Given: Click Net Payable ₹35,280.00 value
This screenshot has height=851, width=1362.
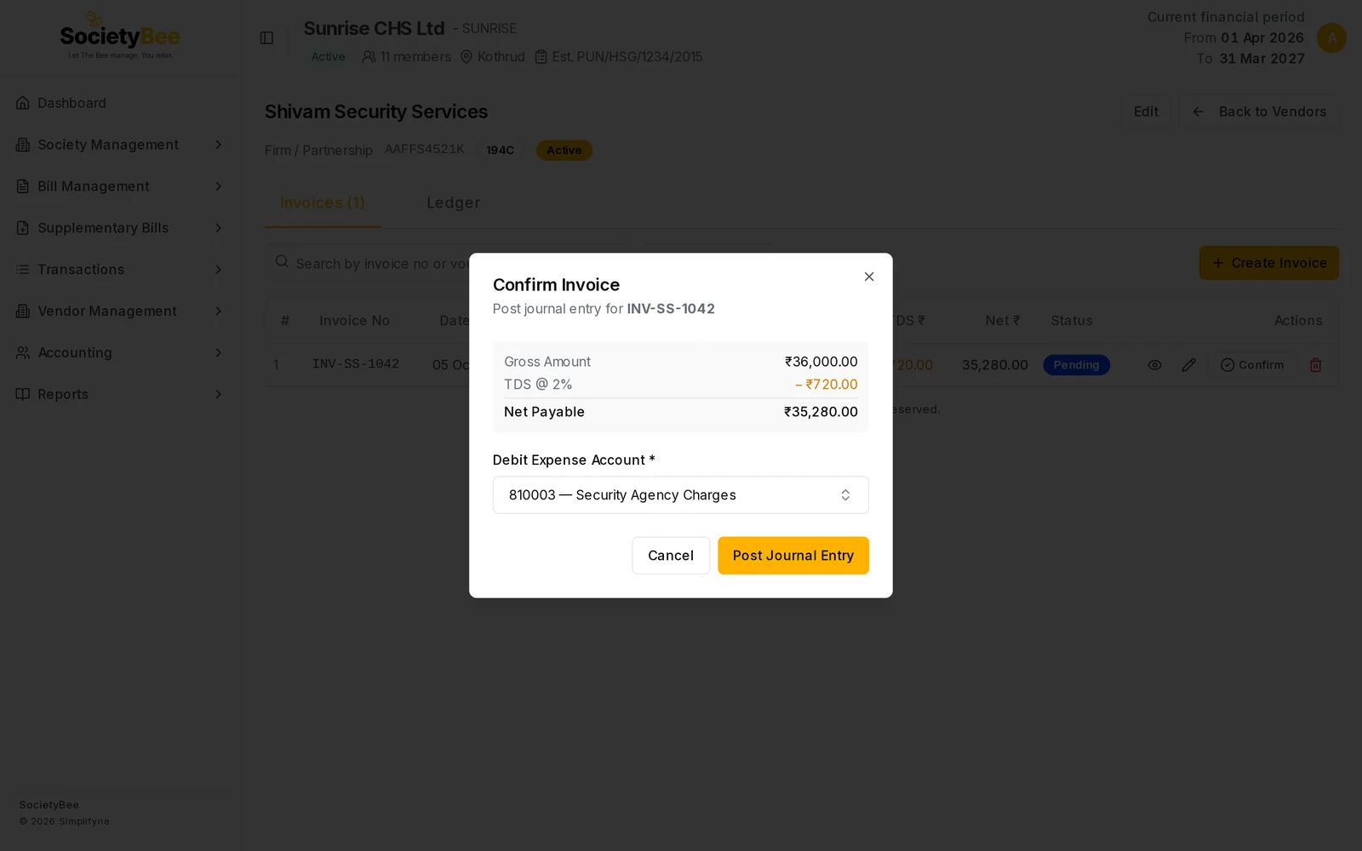Looking at the screenshot, I should (x=821, y=412).
